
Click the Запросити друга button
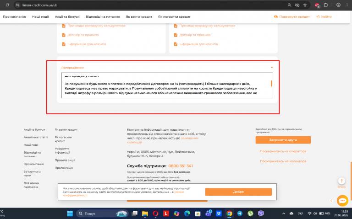(283, 140)
